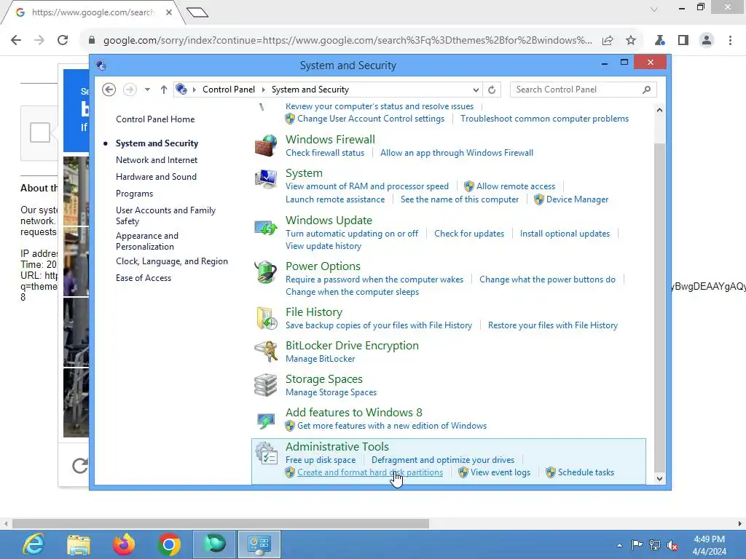Open Programs category in sidebar
This screenshot has width=746, height=559.
coord(134,194)
